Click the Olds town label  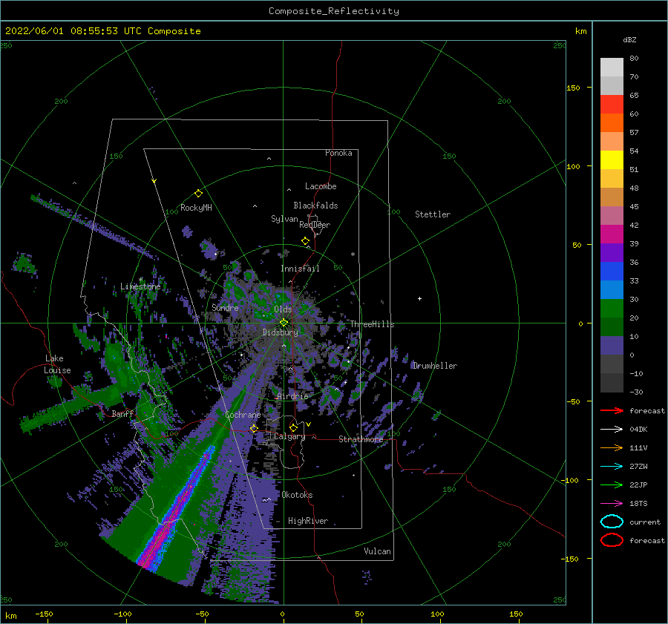pyautogui.click(x=283, y=309)
